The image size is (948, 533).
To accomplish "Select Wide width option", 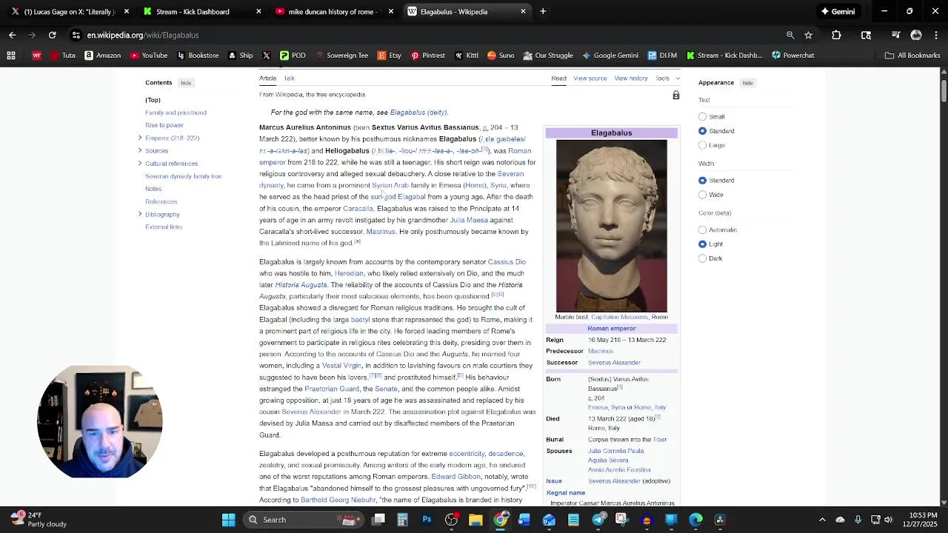I will [x=702, y=195].
